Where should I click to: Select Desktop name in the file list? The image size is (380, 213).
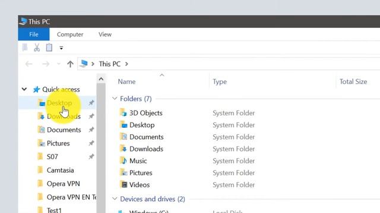tap(142, 125)
